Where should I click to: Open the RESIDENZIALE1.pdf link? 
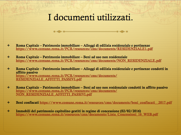coord(84,49)
